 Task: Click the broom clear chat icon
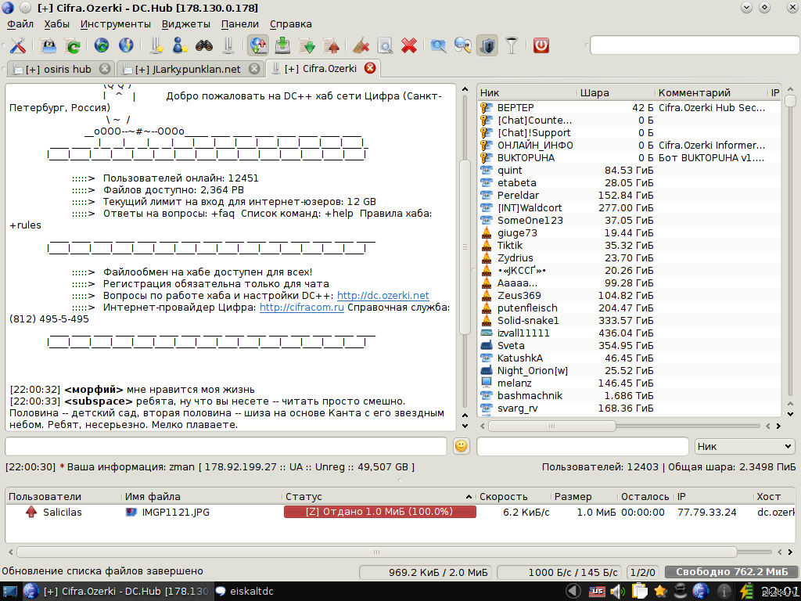coord(361,45)
